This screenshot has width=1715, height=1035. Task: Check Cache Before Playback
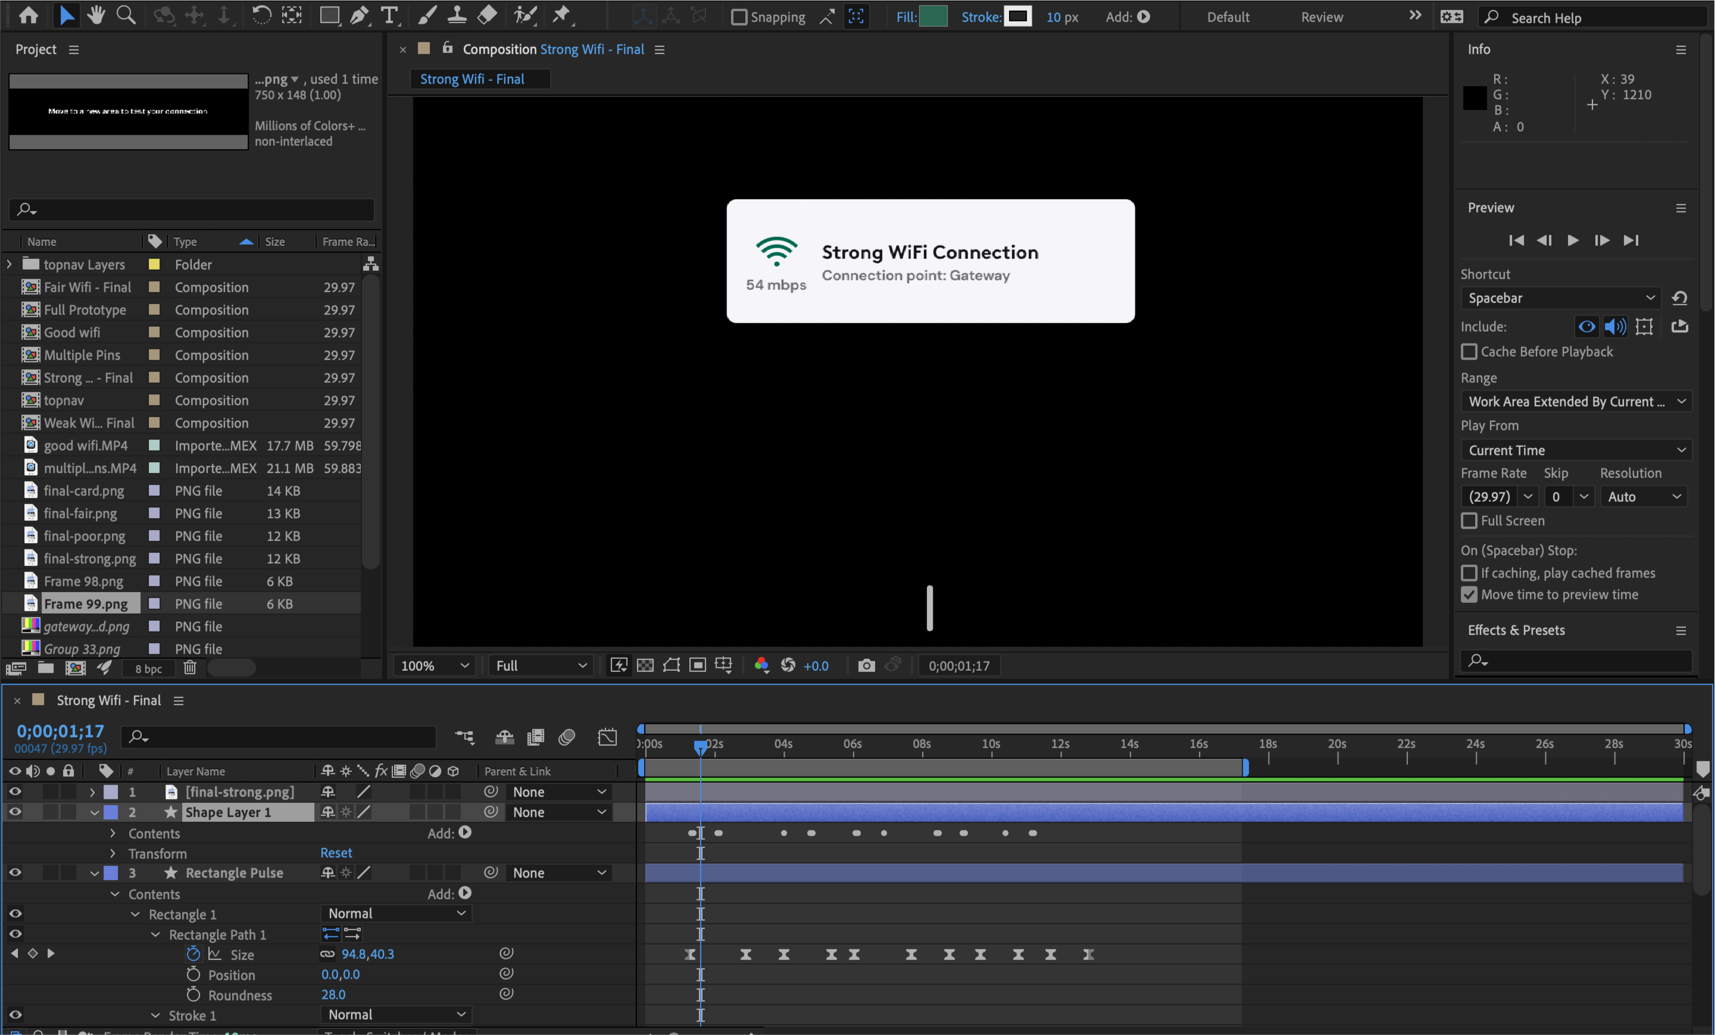tap(1469, 352)
